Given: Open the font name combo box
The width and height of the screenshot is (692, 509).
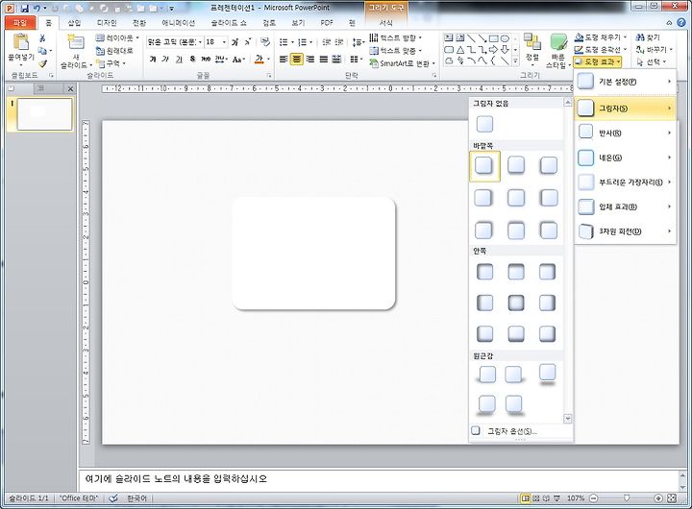Looking at the screenshot, I should (174, 42).
